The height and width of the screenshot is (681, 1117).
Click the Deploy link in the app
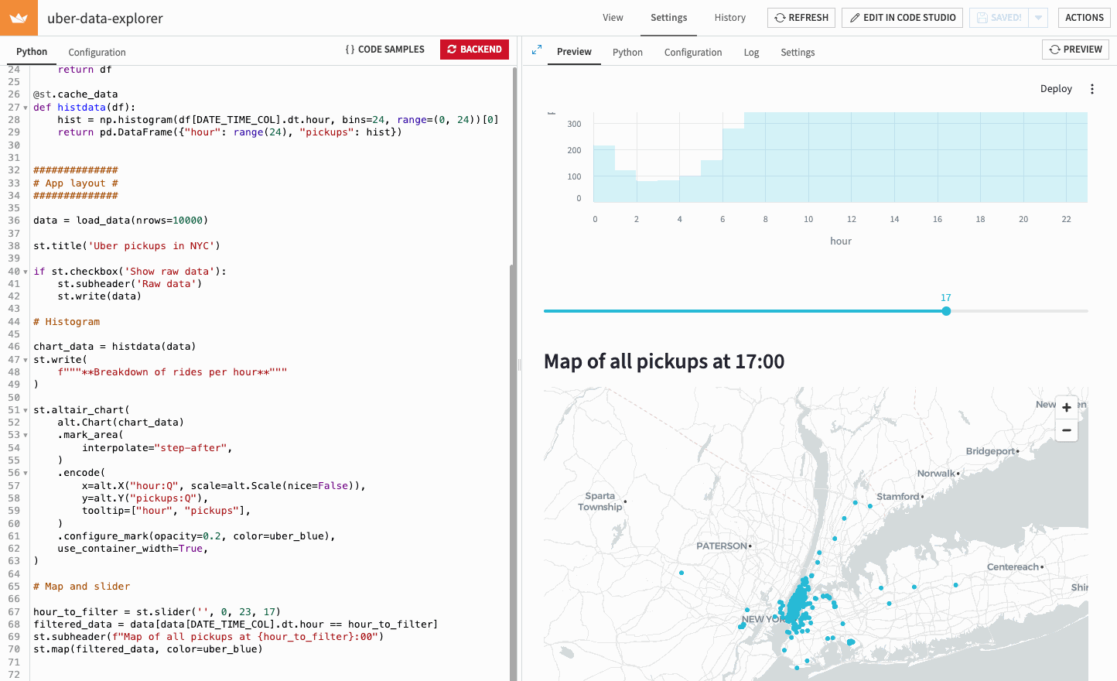1056,89
